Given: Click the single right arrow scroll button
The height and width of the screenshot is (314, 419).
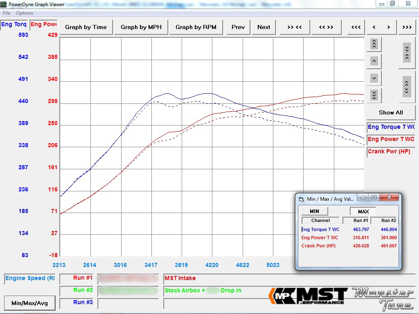Looking at the screenshot, I should (389, 27).
